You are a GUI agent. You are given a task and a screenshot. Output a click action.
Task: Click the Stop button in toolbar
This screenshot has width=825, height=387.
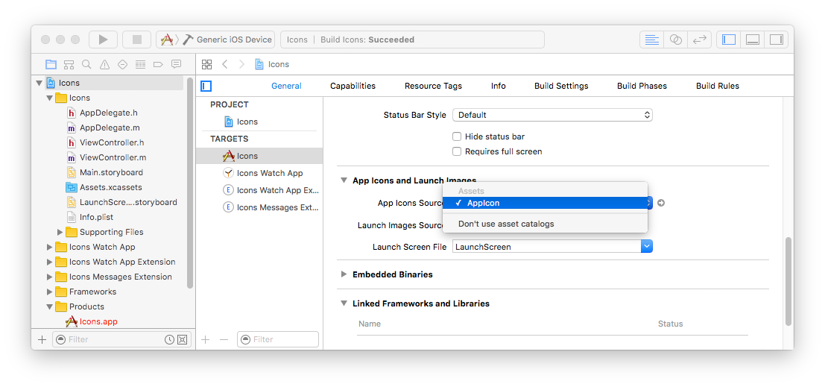pos(136,40)
